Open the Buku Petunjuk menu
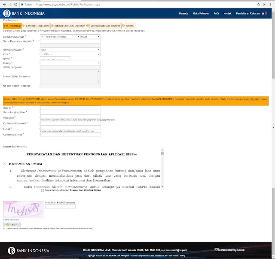275x259 pixels. pos(201,13)
